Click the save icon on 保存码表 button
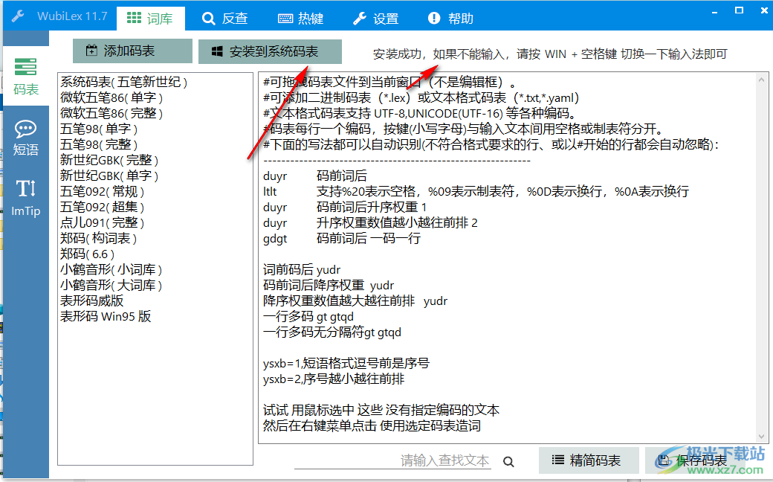The image size is (773, 482). pos(665,460)
